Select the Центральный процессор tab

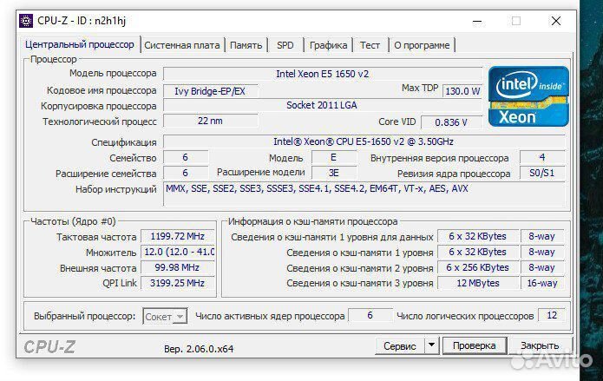[x=80, y=44]
